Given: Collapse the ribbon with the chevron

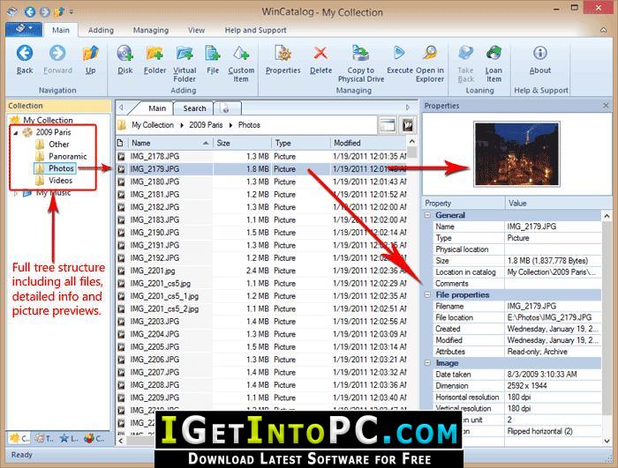Looking at the screenshot, I should coord(603,30).
